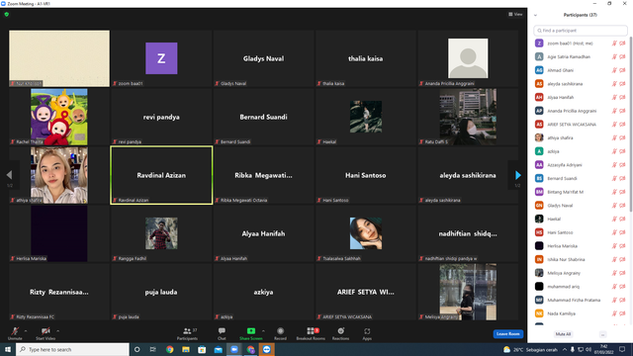Select Azzasyifa Adriyani in participant list
The width and height of the screenshot is (633, 356).
coord(581,165)
